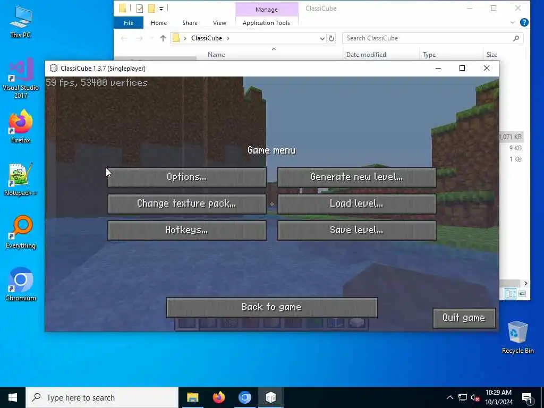Switch to View ribbon tab

point(219,22)
